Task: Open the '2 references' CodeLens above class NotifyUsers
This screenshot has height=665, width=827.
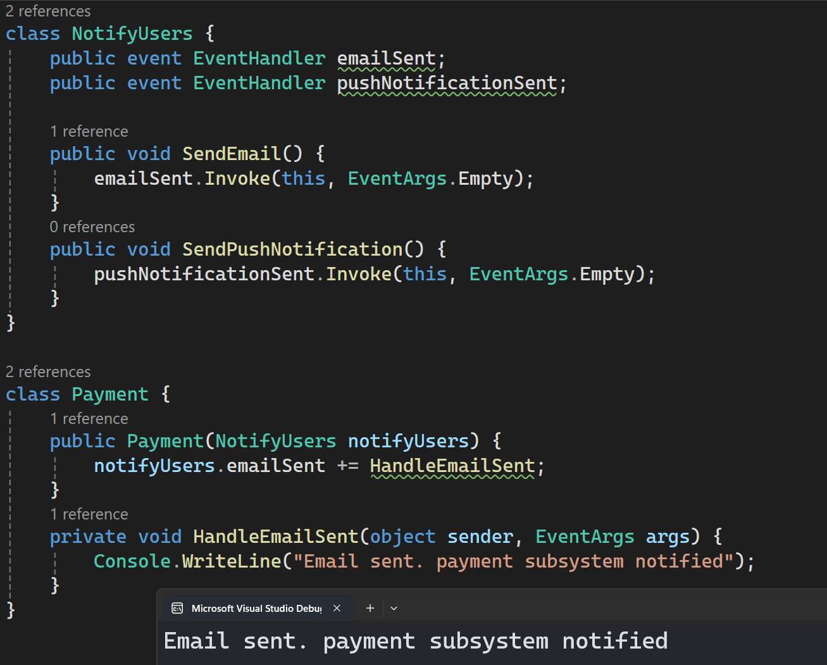Action: (x=48, y=11)
